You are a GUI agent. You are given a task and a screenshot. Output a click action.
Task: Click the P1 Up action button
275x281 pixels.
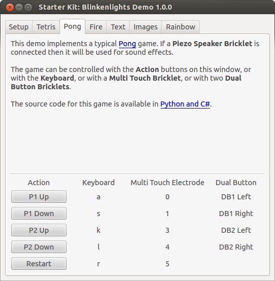click(x=39, y=197)
